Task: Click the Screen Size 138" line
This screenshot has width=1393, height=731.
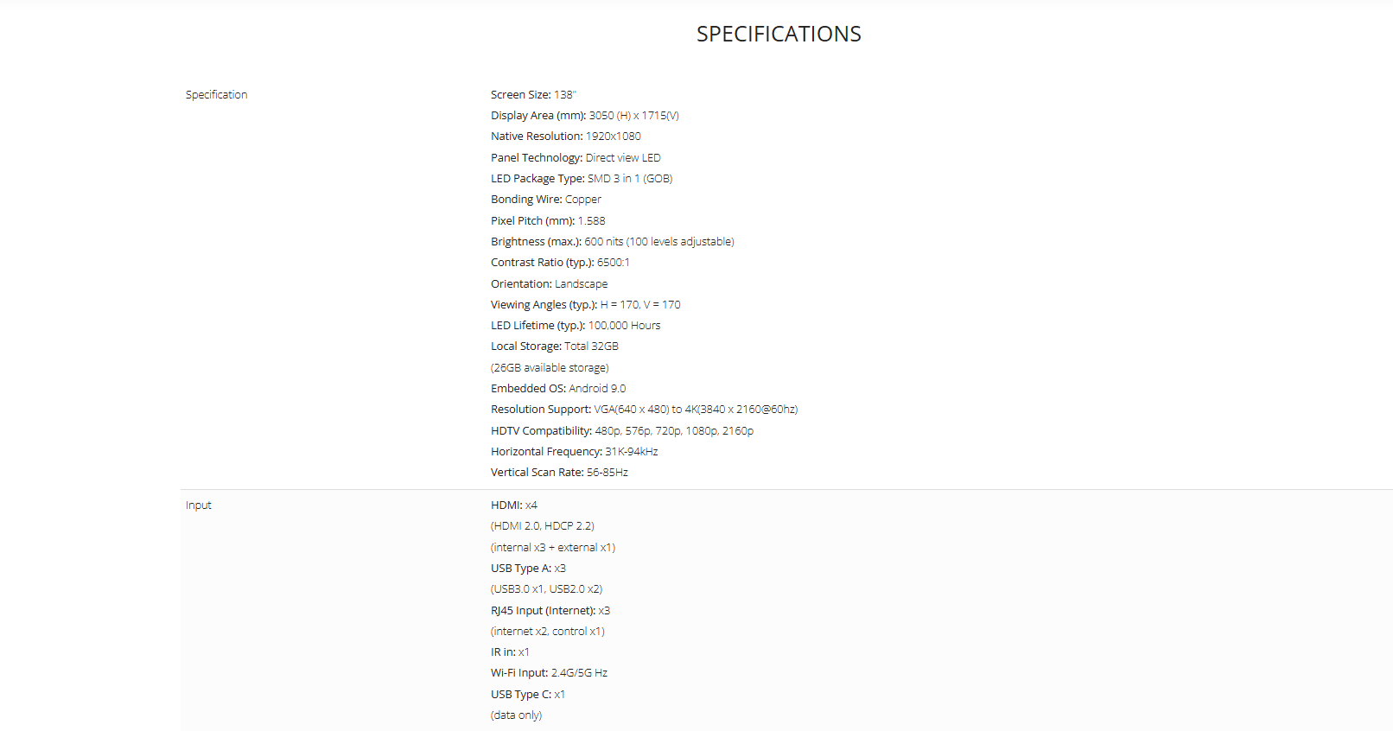Action: [x=533, y=95]
